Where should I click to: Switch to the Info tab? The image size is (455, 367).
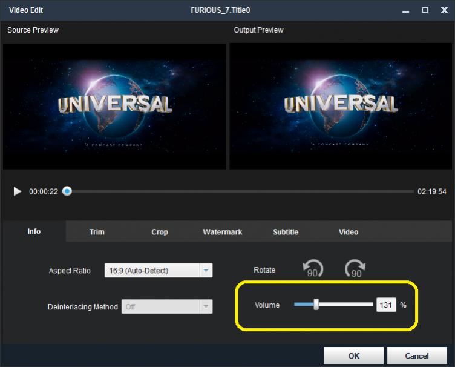click(x=34, y=231)
